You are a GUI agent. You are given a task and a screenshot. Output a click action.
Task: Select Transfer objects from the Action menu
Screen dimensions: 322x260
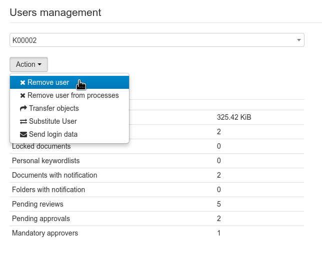click(x=54, y=109)
